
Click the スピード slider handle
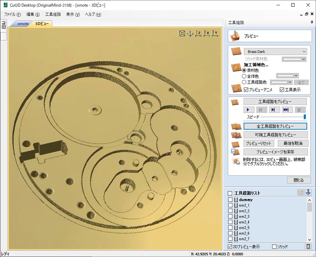(305, 117)
